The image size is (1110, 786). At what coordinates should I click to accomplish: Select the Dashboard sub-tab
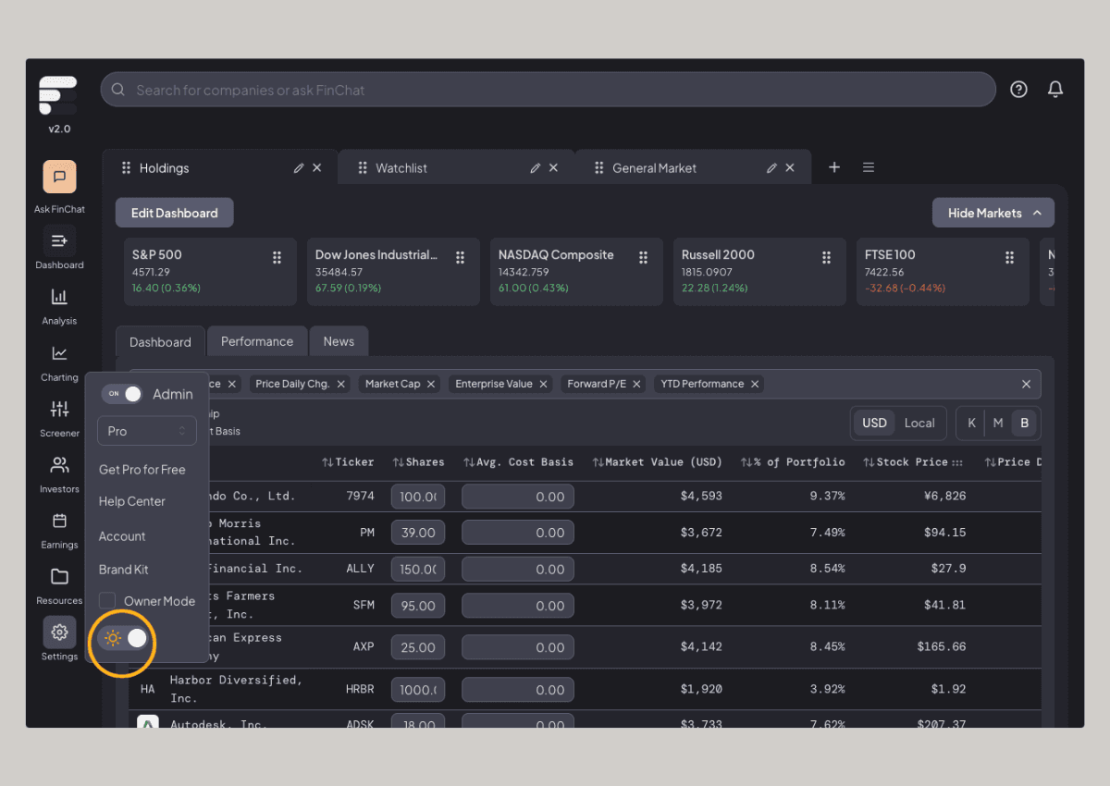[x=160, y=342]
